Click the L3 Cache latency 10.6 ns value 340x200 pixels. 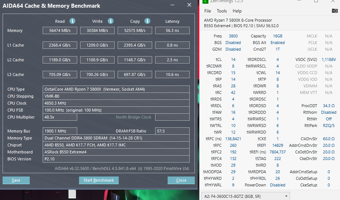pos(172,74)
